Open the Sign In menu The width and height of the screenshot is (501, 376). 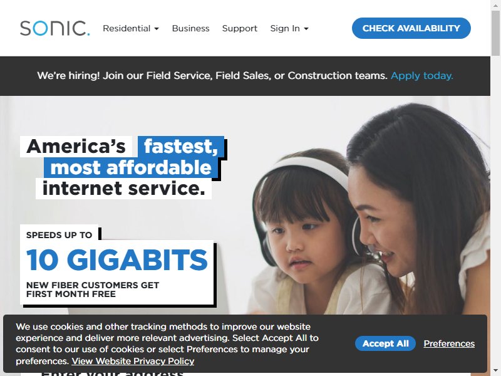click(x=289, y=28)
